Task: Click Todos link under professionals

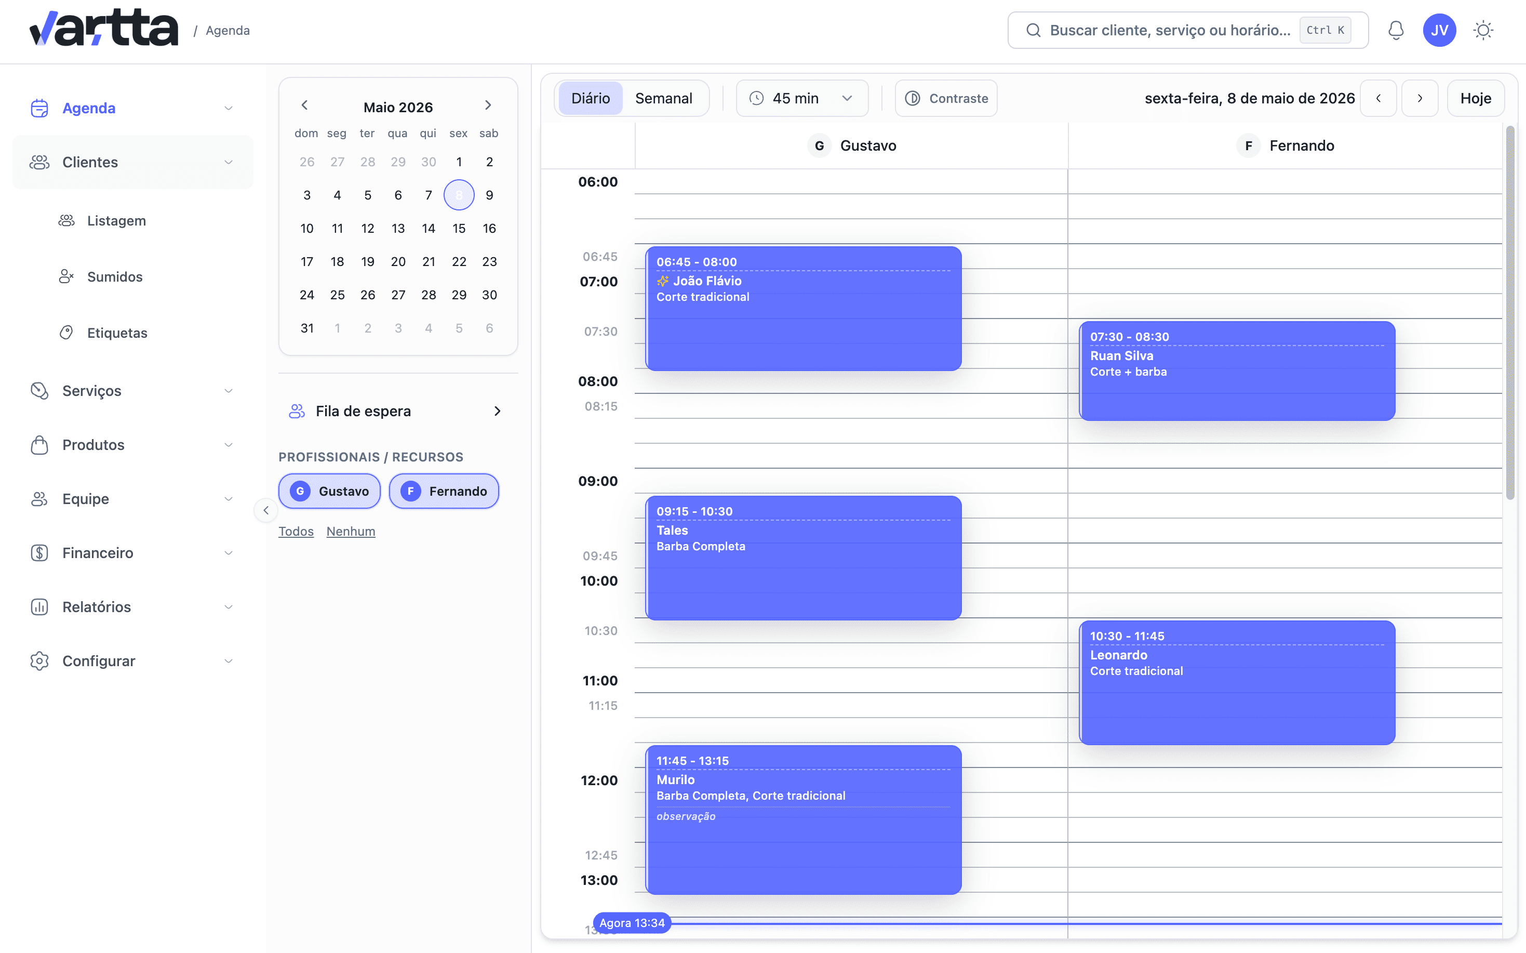Action: click(x=296, y=532)
